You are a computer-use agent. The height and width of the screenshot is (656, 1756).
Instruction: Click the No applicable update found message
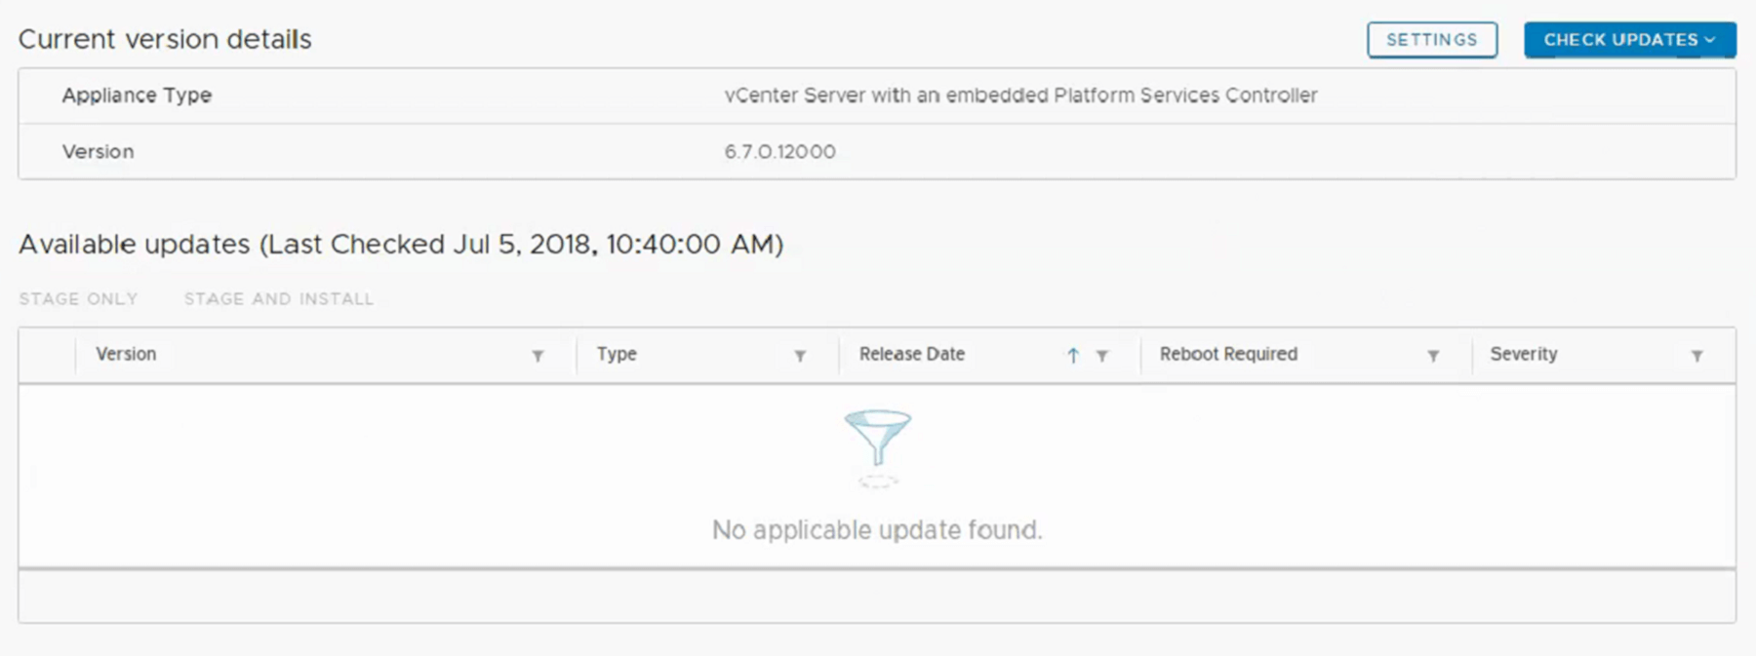877,530
